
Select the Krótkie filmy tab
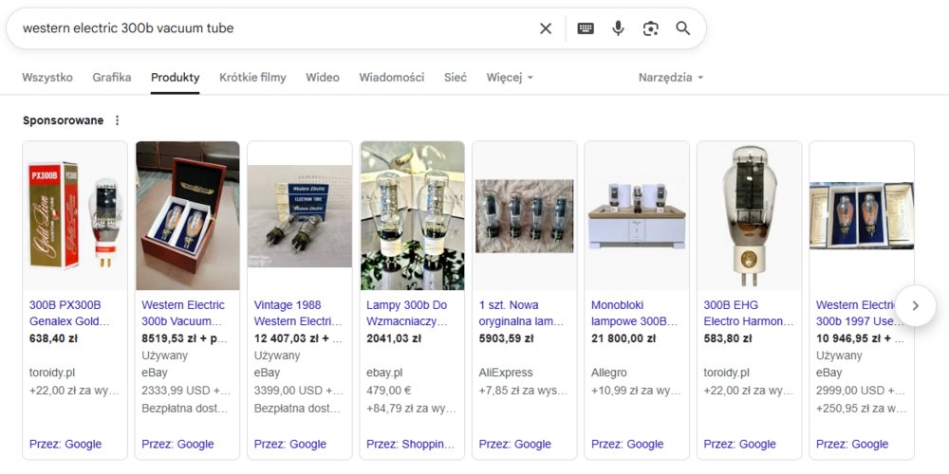click(252, 78)
